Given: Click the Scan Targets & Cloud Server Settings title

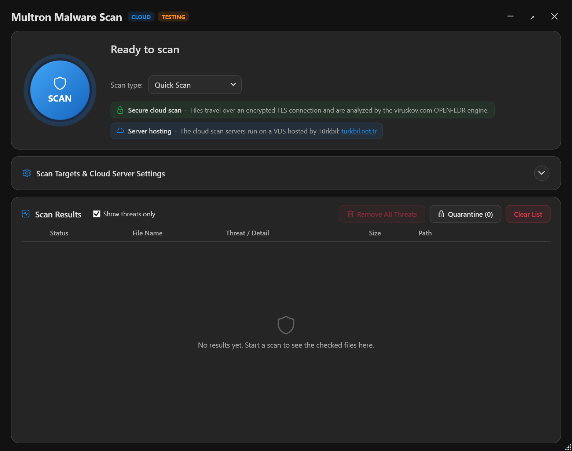Looking at the screenshot, I should point(100,173).
